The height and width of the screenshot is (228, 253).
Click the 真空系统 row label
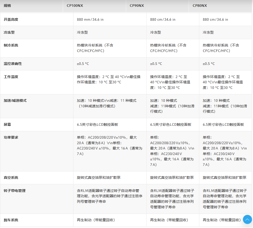click(11, 178)
